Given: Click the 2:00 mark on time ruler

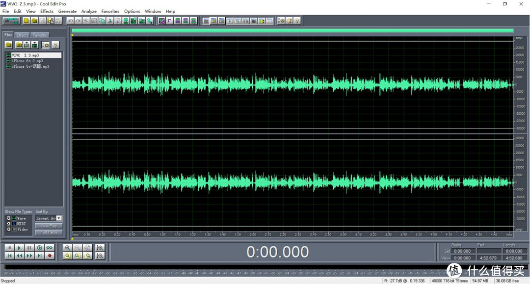Looking at the screenshot, I should 253,234.
